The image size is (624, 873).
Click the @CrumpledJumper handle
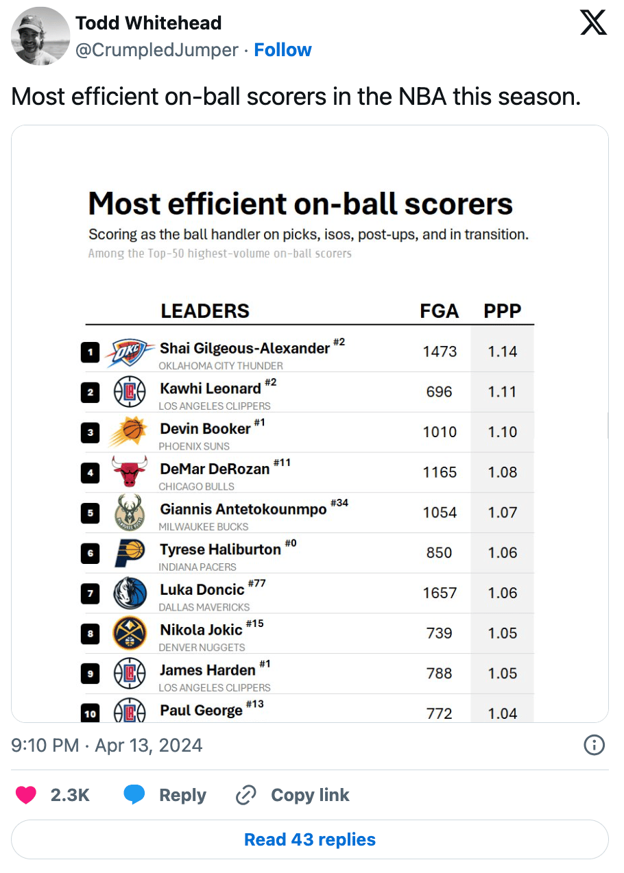(157, 50)
